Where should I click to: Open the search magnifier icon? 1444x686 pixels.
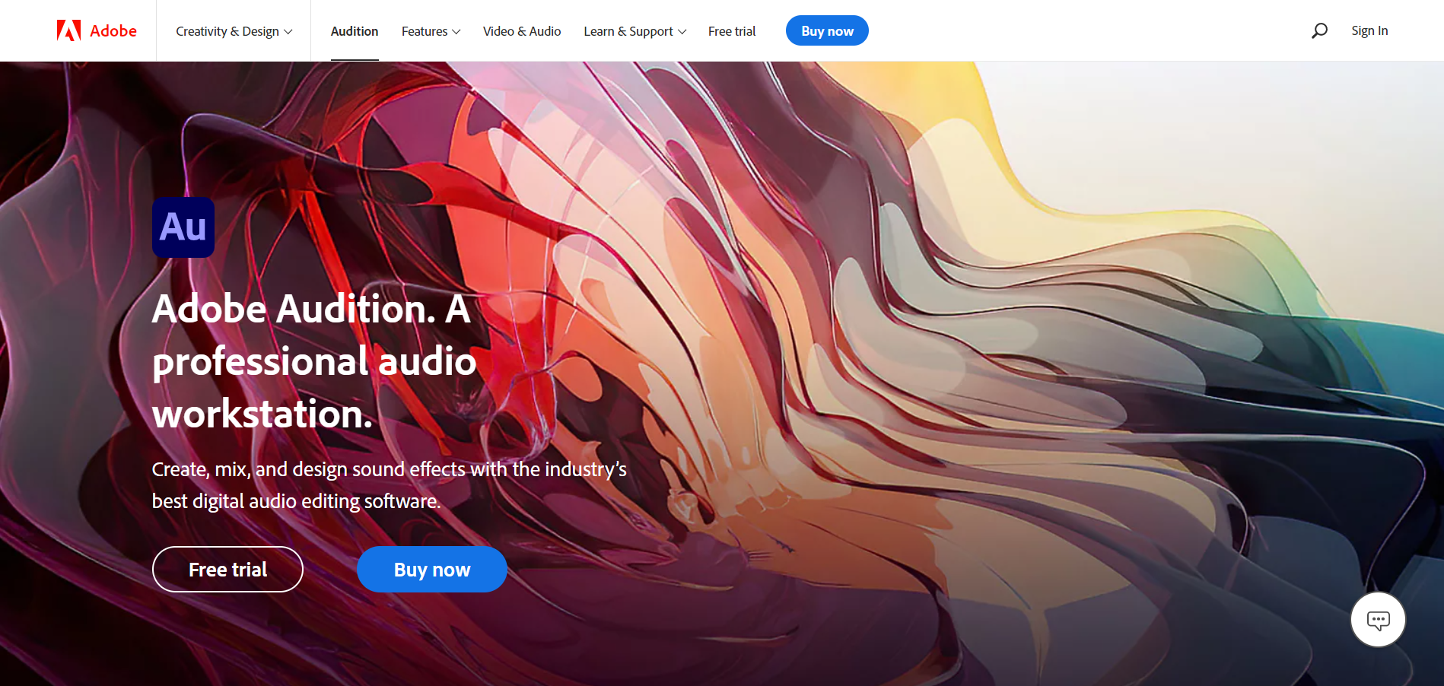click(x=1319, y=30)
